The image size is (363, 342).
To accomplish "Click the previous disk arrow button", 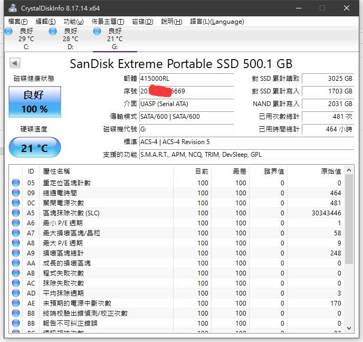I will (x=15, y=63).
